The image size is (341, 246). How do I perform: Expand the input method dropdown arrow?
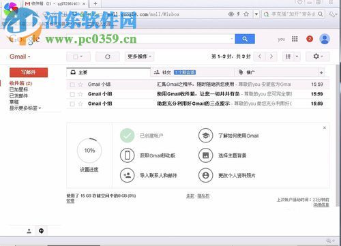(x=297, y=57)
